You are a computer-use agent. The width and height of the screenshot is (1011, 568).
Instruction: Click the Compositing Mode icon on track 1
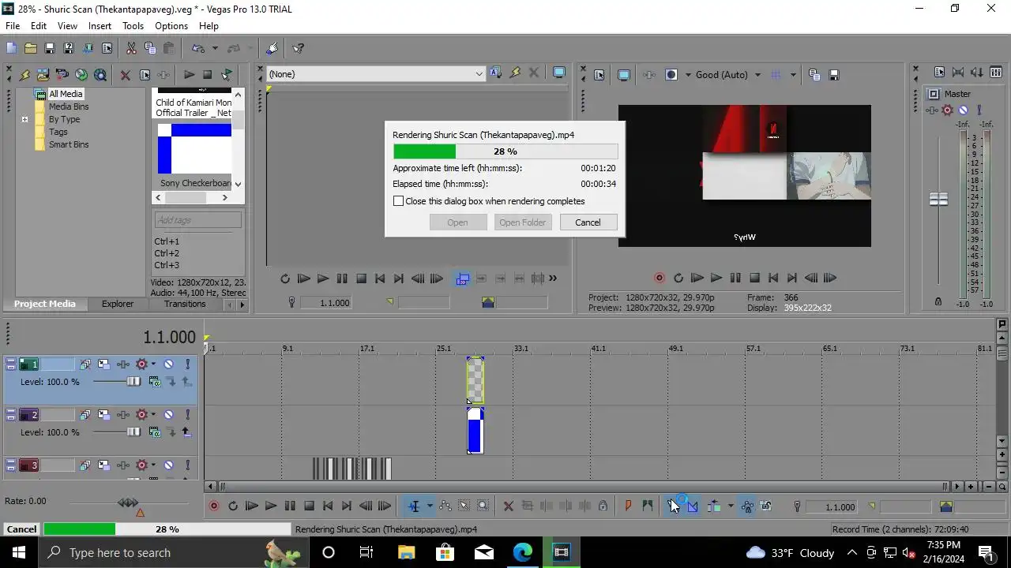[x=155, y=382]
